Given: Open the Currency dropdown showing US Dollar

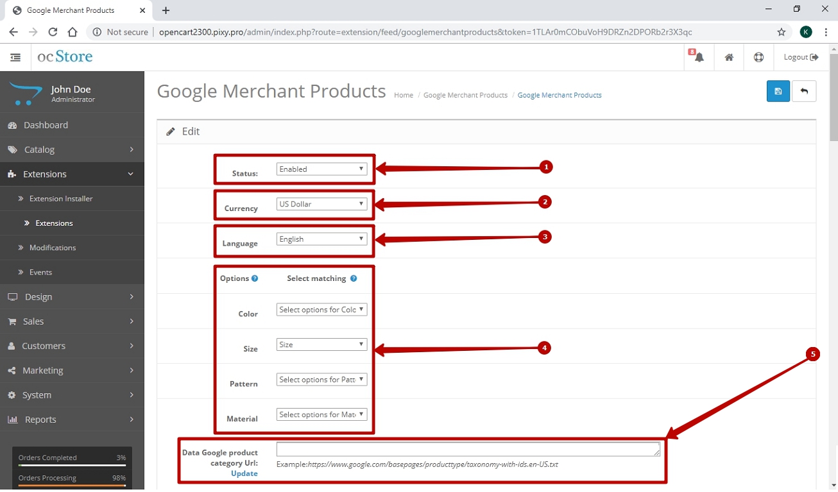Looking at the screenshot, I should [321, 204].
